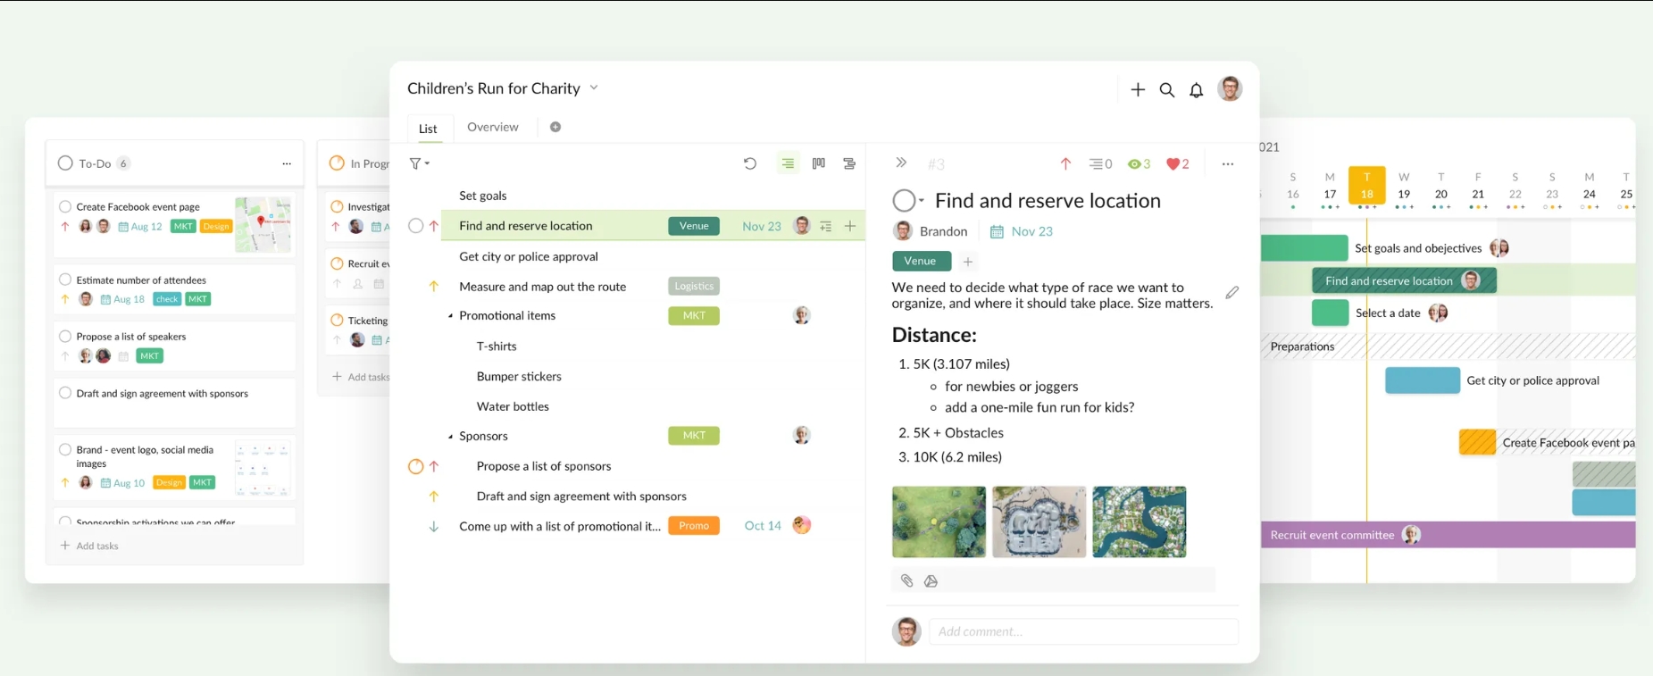Click the priority arrow on Measure and map out the route
Image resolution: width=1653 pixels, height=676 pixels.
click(x=434, y=287)
